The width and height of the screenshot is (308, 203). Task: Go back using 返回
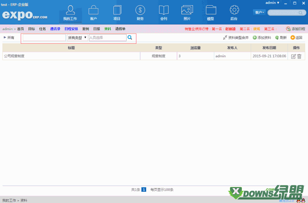pos(296,38)
